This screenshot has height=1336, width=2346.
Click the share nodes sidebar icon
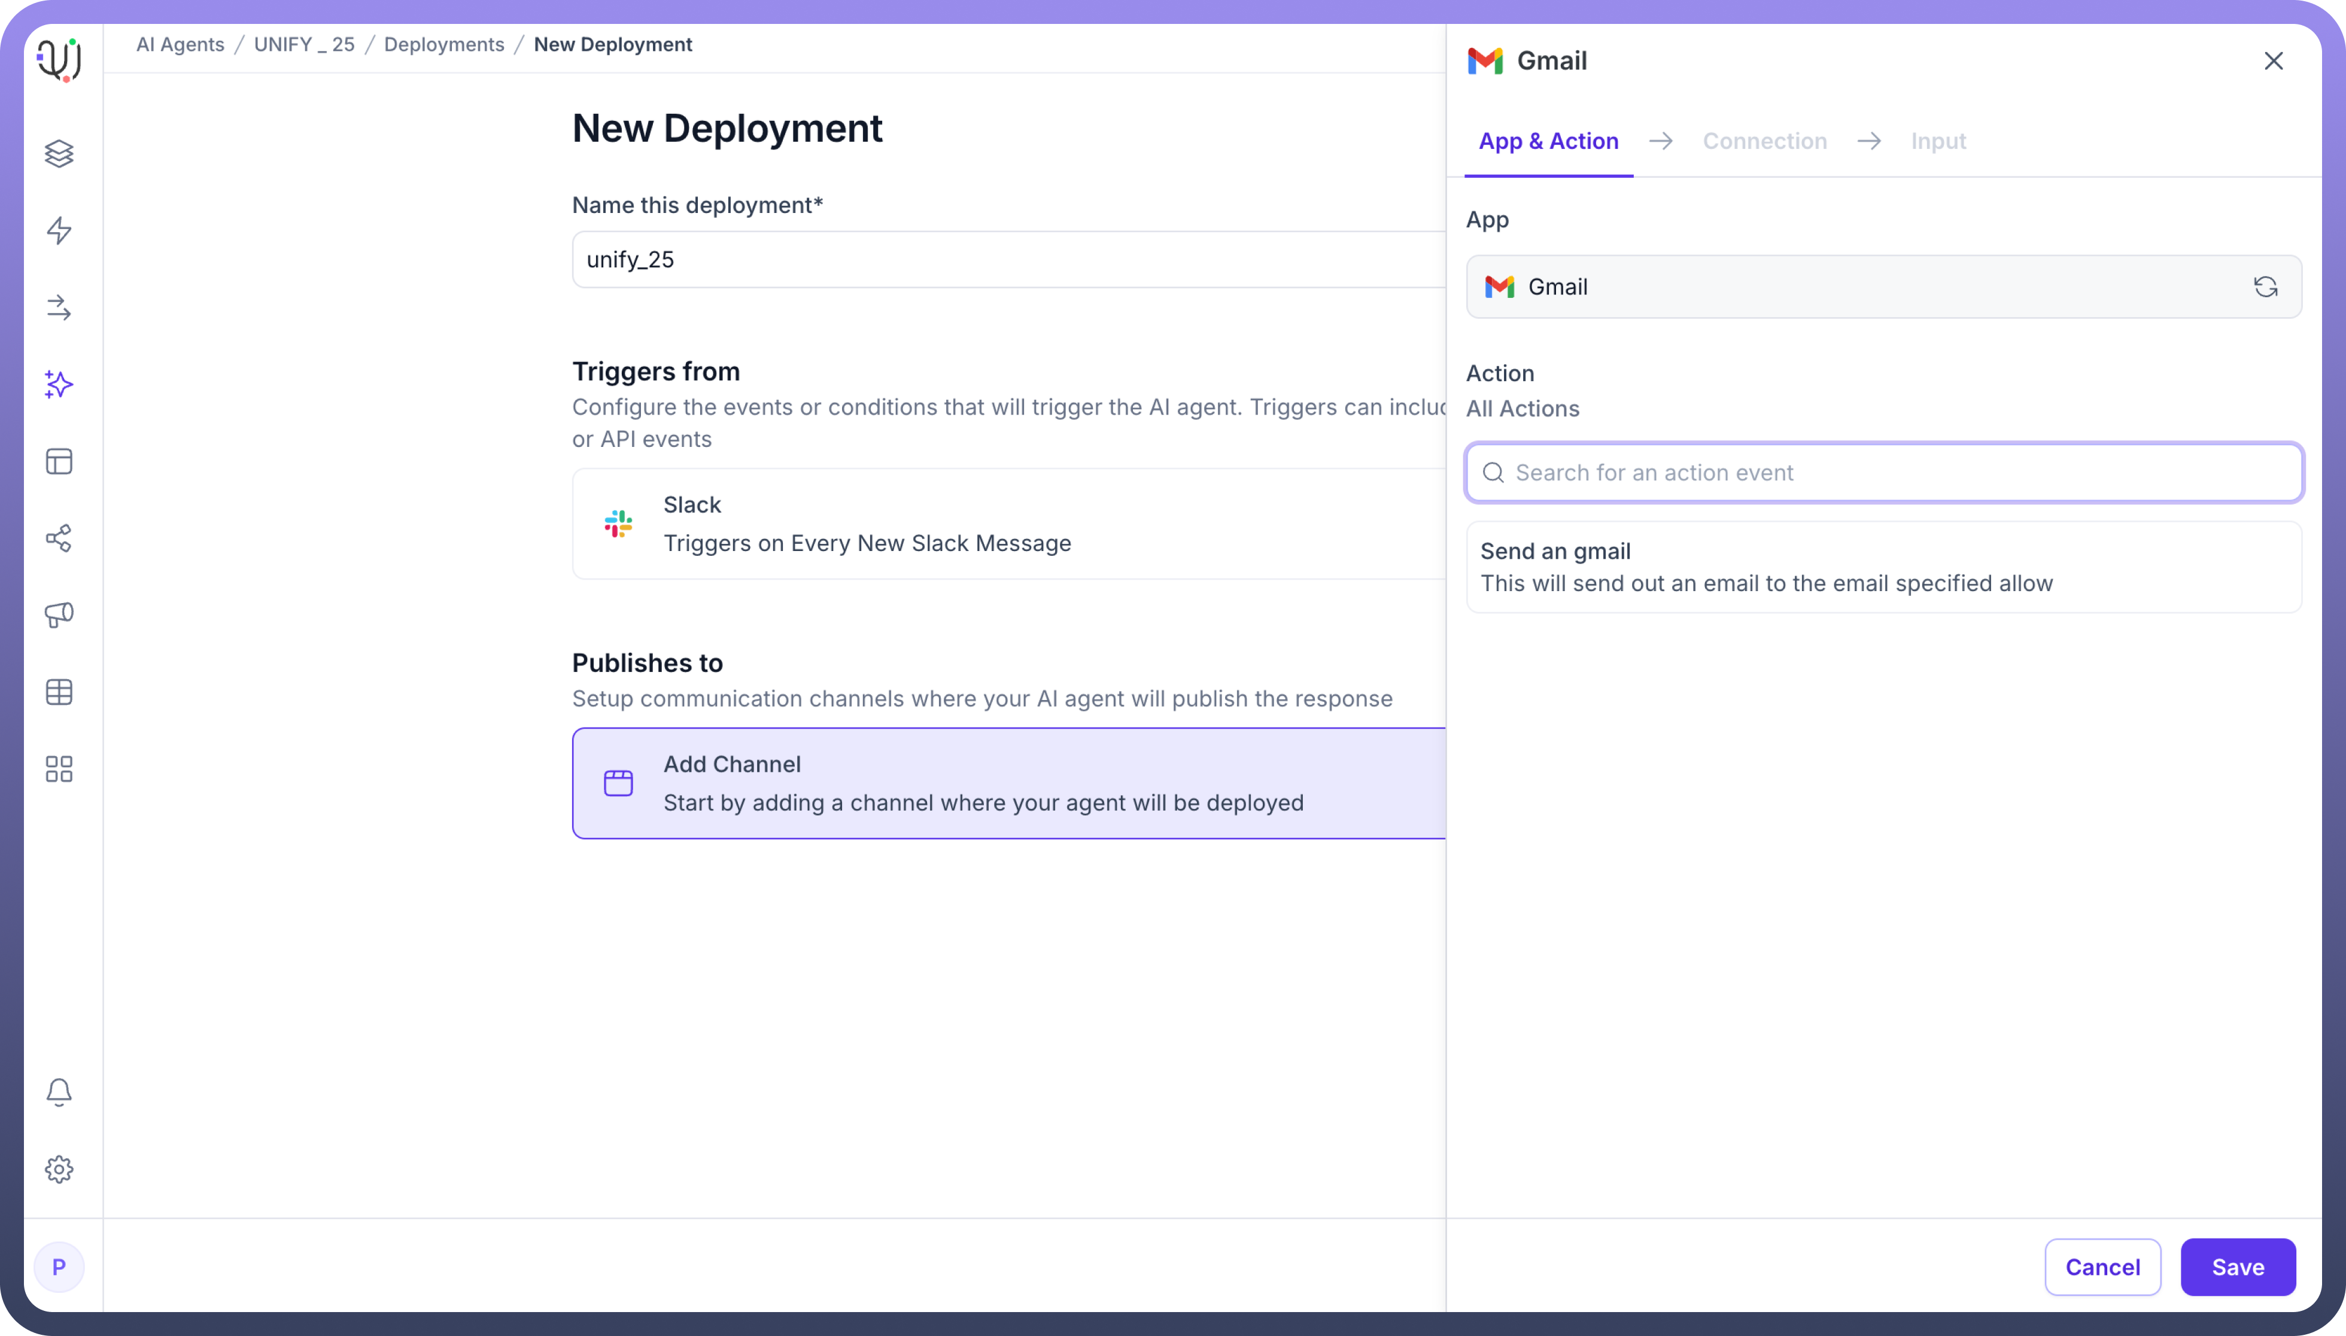click(x=59, y=538)
